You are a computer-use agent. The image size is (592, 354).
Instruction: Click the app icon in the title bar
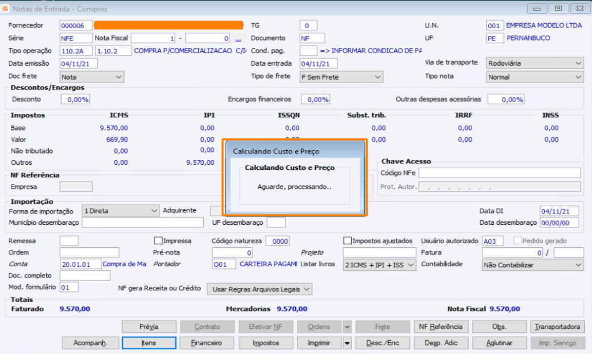(5, 8)
